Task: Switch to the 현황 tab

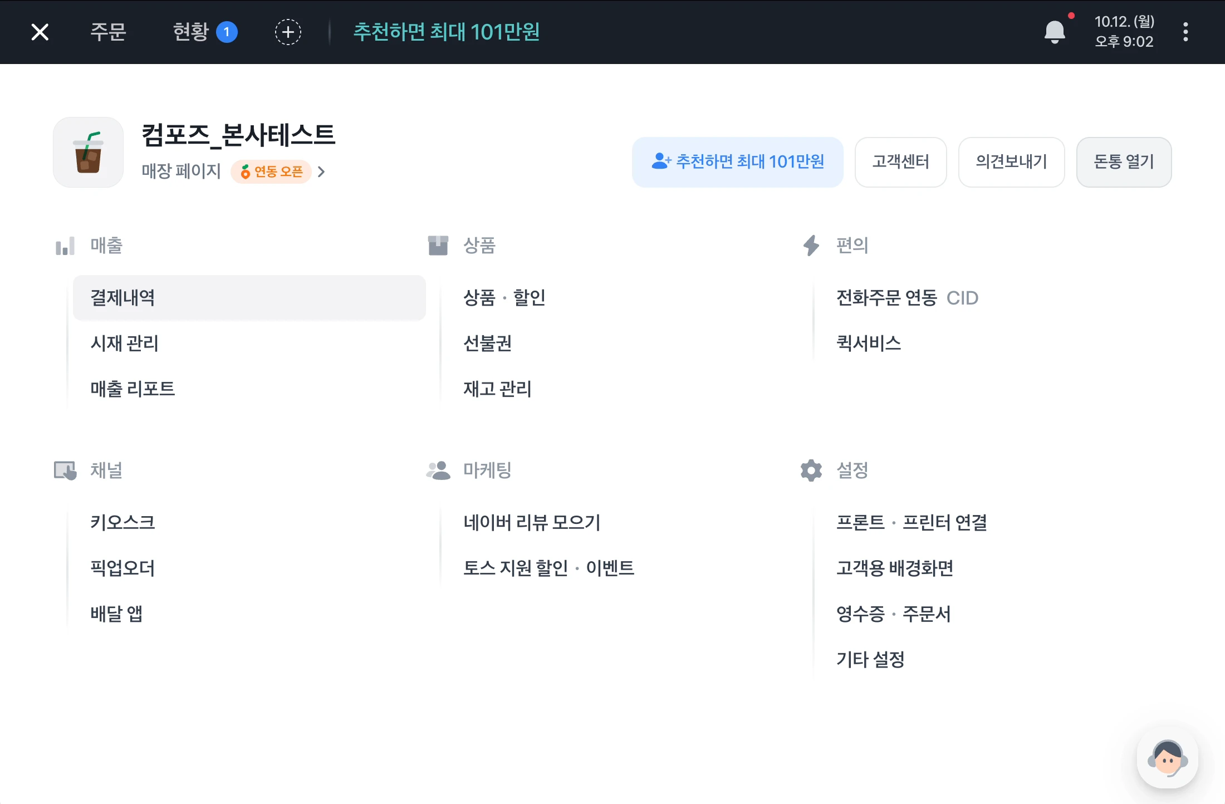Action: [204, 32]
